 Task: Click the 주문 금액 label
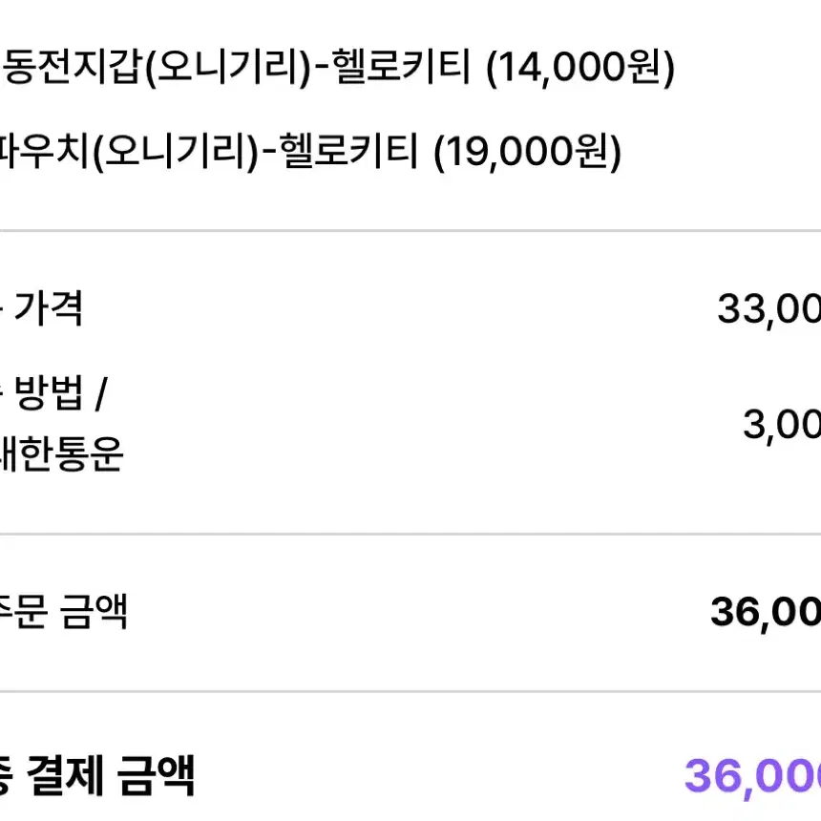pos(63,612)
